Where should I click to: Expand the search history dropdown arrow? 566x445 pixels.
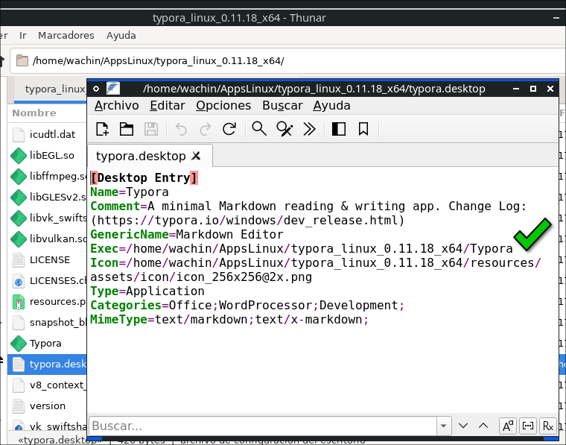coord(443,426)
